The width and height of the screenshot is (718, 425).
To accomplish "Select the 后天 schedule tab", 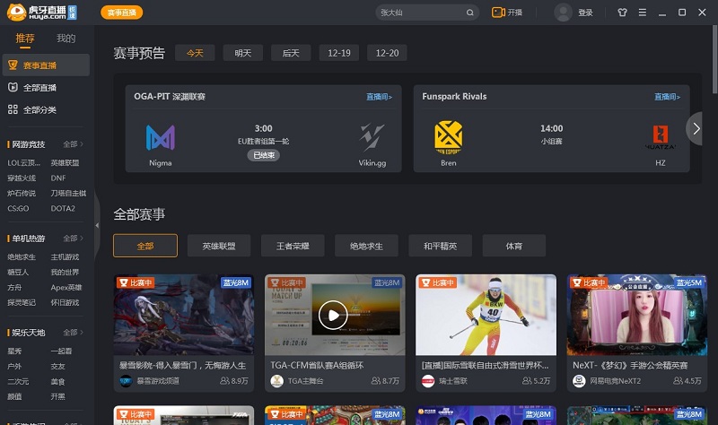I will pyautogui.click(x=291, y=53).
